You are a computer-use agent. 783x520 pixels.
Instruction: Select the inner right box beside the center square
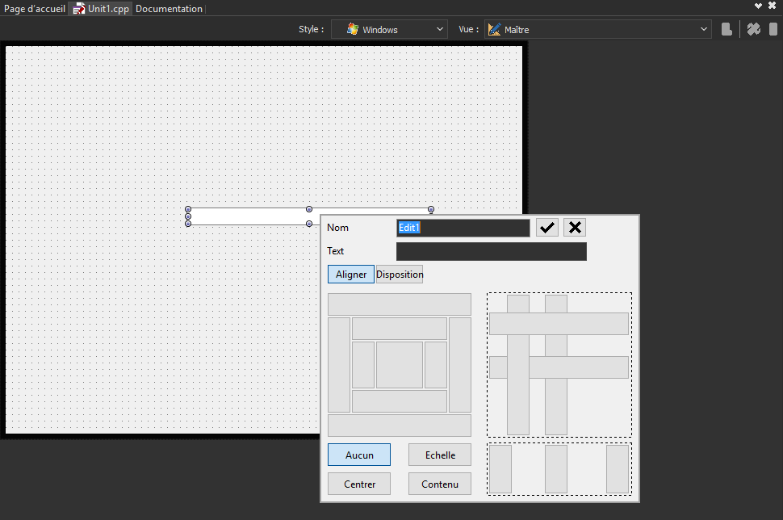coord(436,365)
